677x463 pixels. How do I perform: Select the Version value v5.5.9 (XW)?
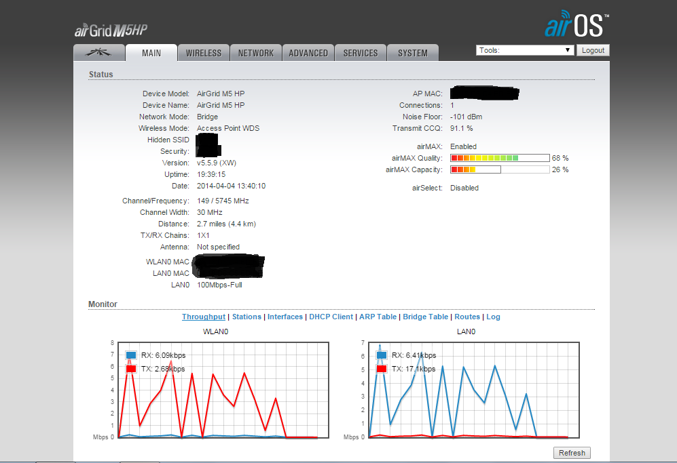pos(217,163)
